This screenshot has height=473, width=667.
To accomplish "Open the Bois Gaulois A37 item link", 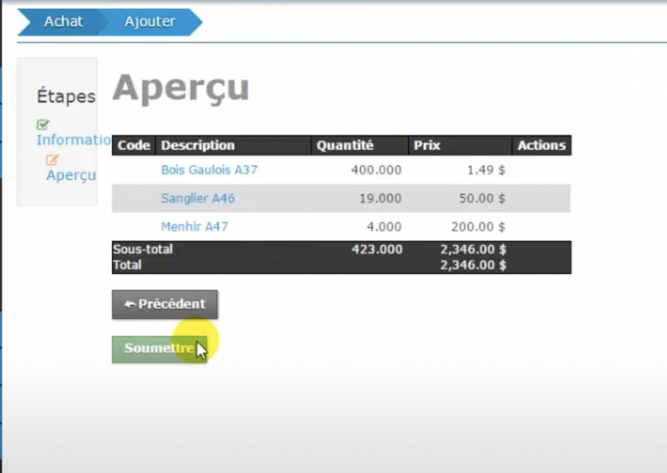I will 209,170.
